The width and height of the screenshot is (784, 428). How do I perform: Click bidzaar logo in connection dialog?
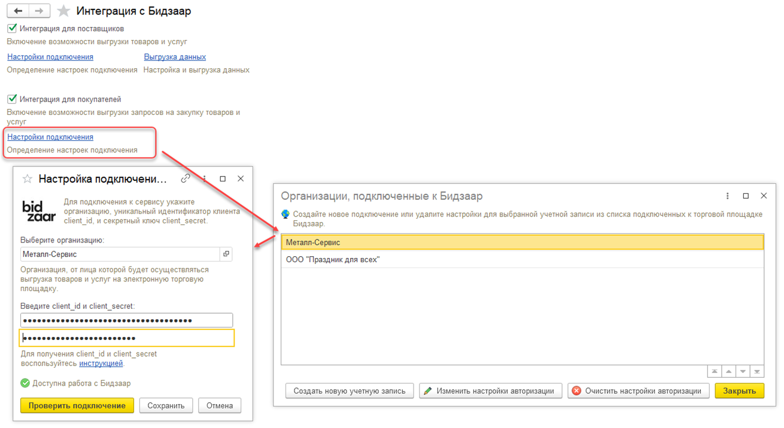click(x=39, y=211)
